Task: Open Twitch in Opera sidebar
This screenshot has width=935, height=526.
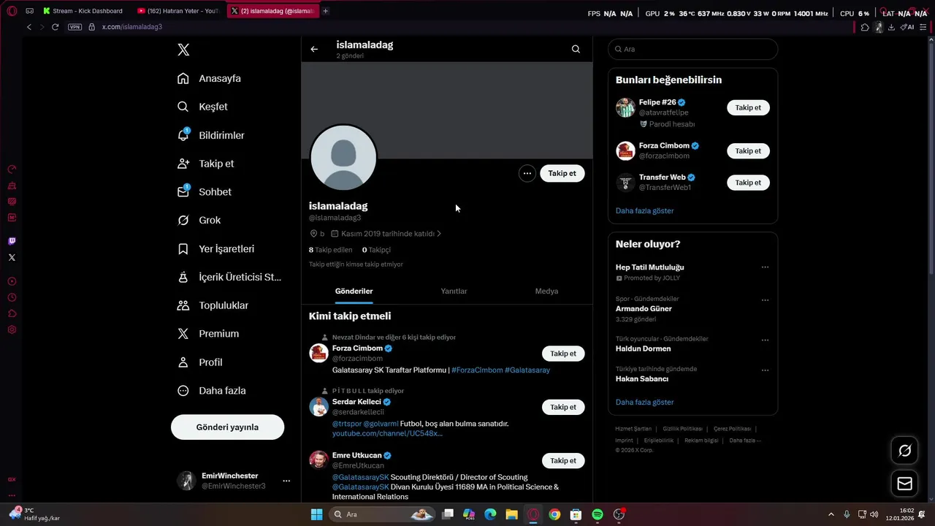Action: [12, 241]
